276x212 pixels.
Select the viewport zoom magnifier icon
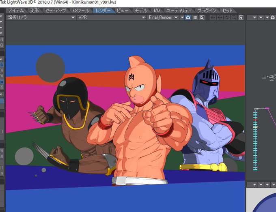point(234,17)
